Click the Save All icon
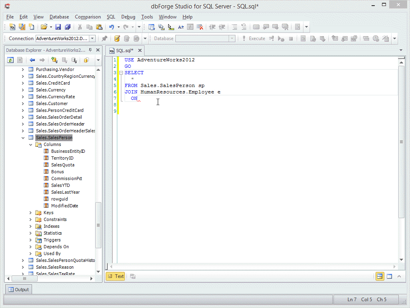Viewport: 410px width, 308px height. click(x=67, y=27)
